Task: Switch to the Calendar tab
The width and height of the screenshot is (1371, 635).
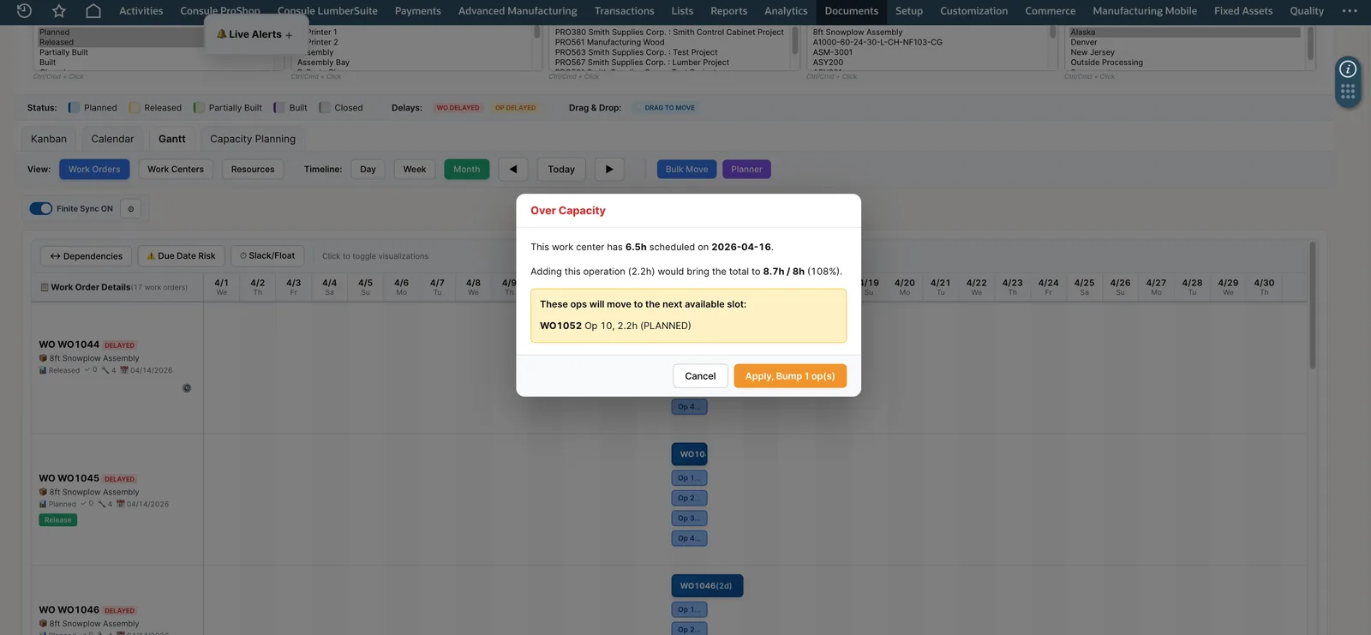Action: pyautogui.click(x=112, y=139)
